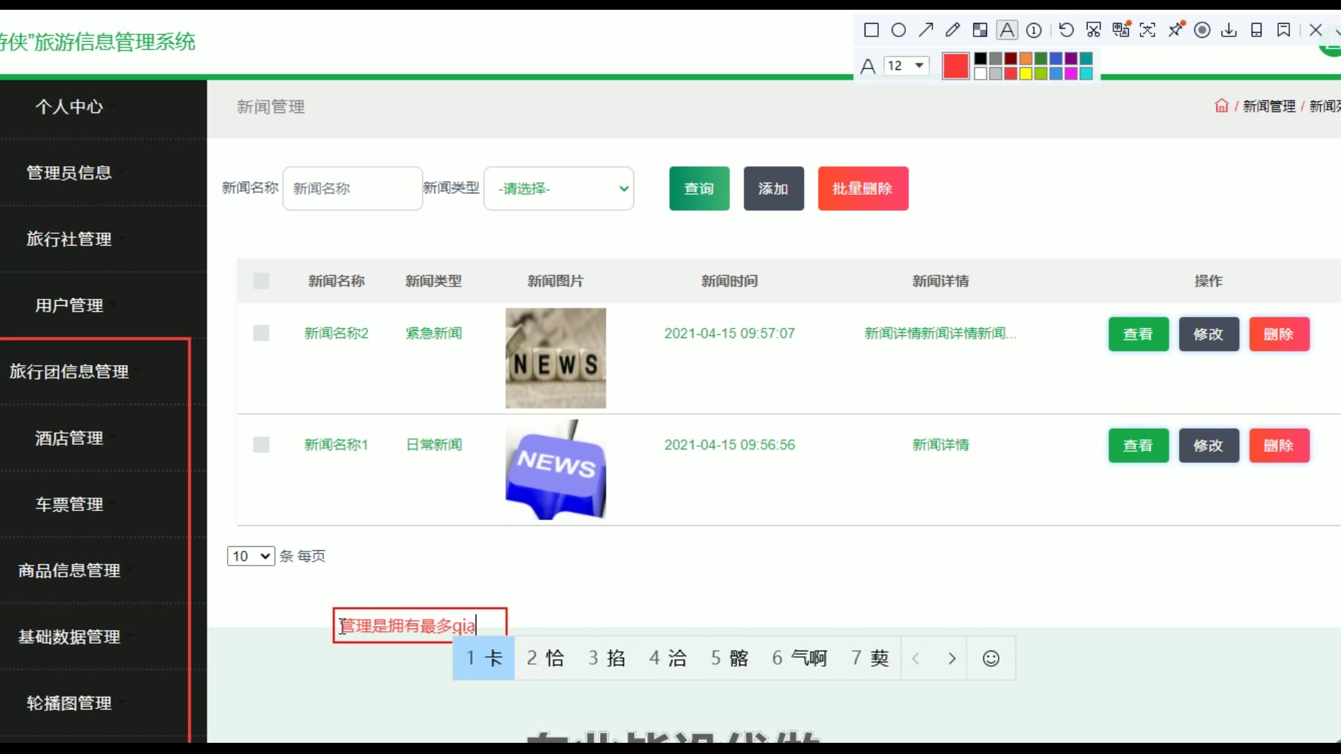Open 管理员信息 in the sidebar
Image resolution: width=1341 pixels, height=754 pixels.
point(69,172)
